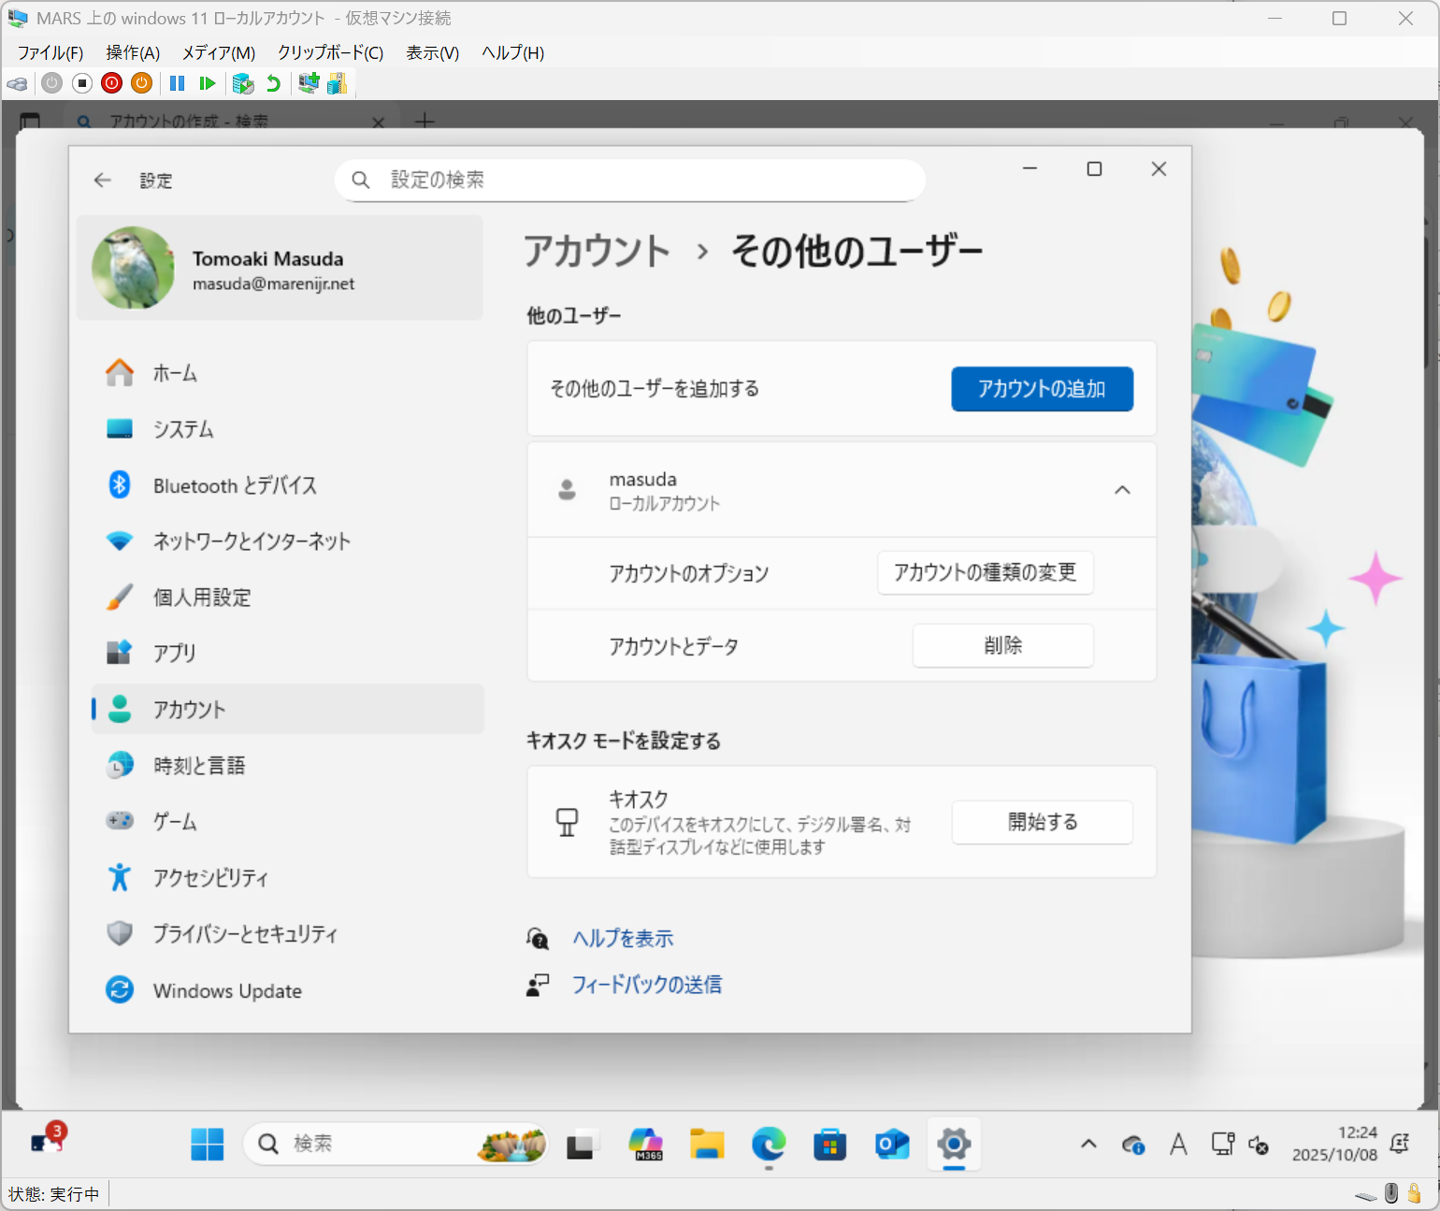Show hidden system tray icons
This screenshot has height=1211, width=1440.
pyautogui.click(x=1088, y=1144)
